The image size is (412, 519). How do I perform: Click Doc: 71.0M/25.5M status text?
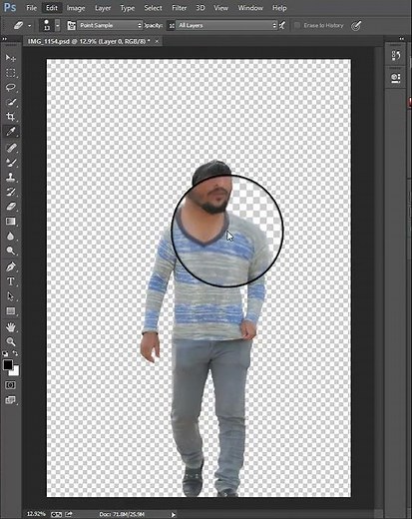click(122, 514)
